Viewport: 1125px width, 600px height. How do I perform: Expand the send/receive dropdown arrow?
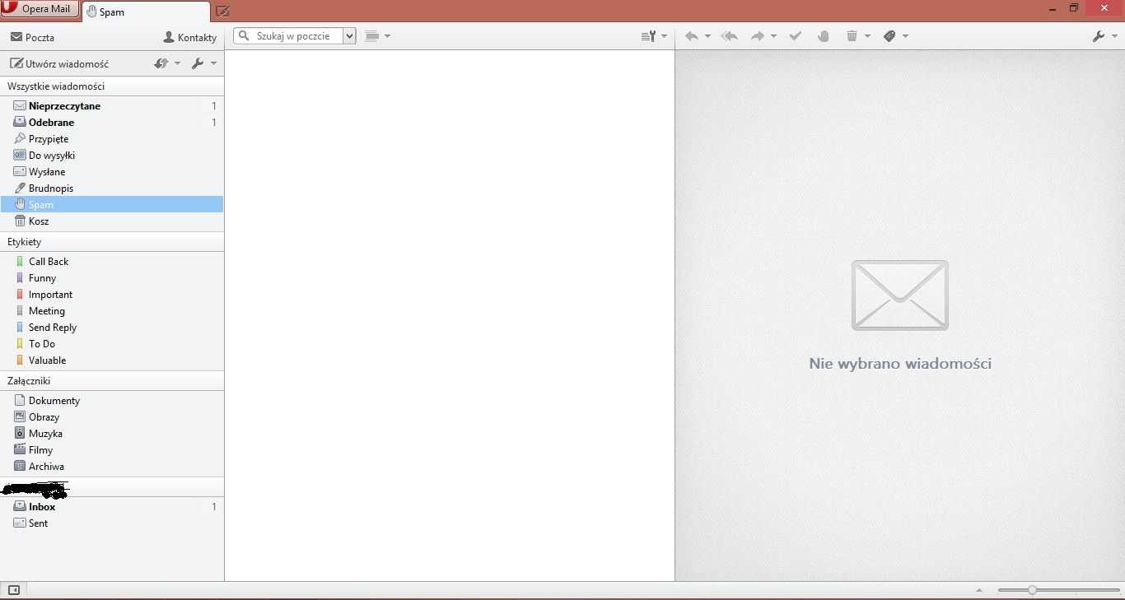coord(177,63)
